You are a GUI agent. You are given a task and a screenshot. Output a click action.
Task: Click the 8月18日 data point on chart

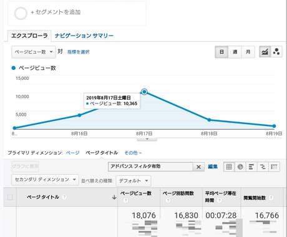pyautogui.click(x=209, y=120)
